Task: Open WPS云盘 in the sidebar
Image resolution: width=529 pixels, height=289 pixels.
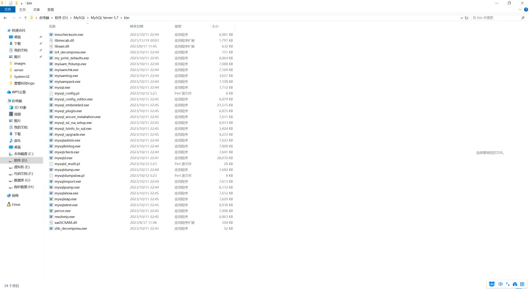Action: point(19,92)
